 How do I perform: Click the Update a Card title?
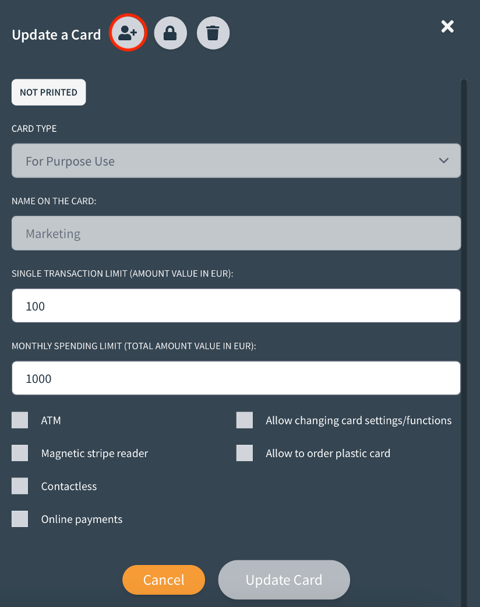(x=57, y=35)
